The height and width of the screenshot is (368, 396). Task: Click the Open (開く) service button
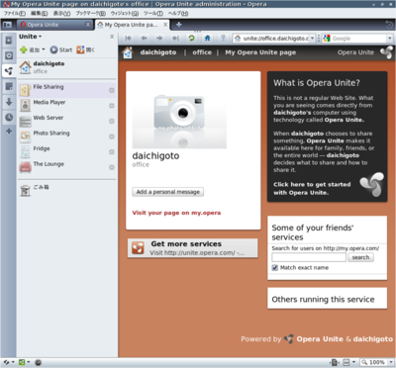[x=85, y=49]
